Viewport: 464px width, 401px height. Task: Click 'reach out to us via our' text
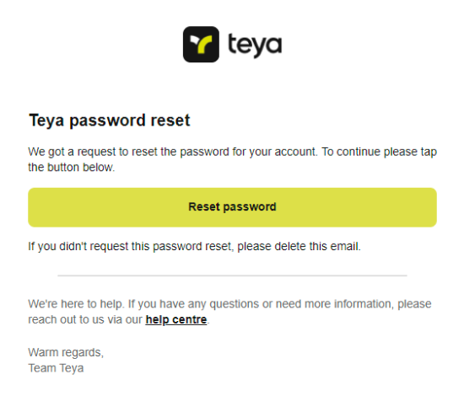pos(85,319)
